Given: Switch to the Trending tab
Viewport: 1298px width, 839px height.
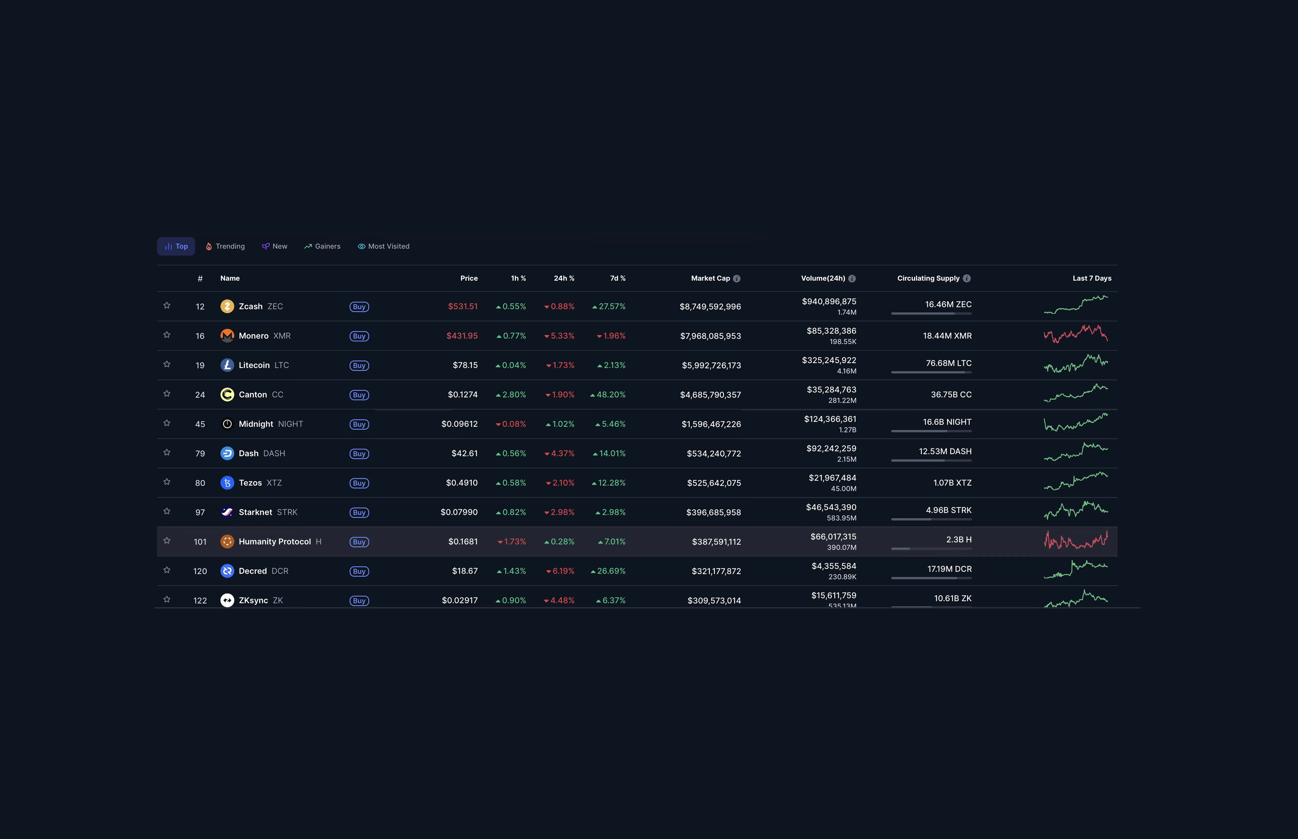Looking at the screenshot, I should point(226,246).
